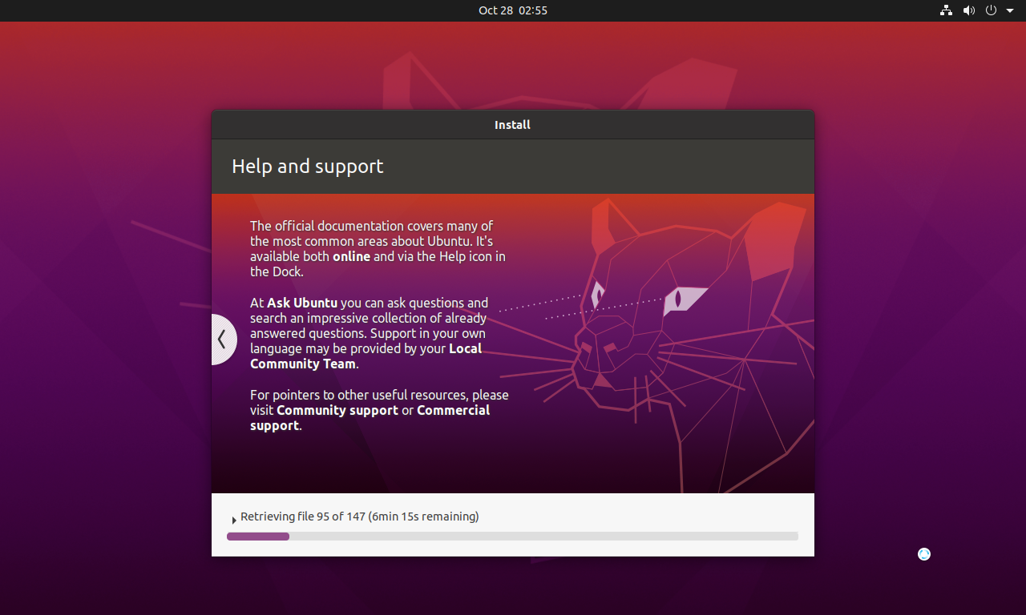Click the power icon in top bar

pos(991,10)
